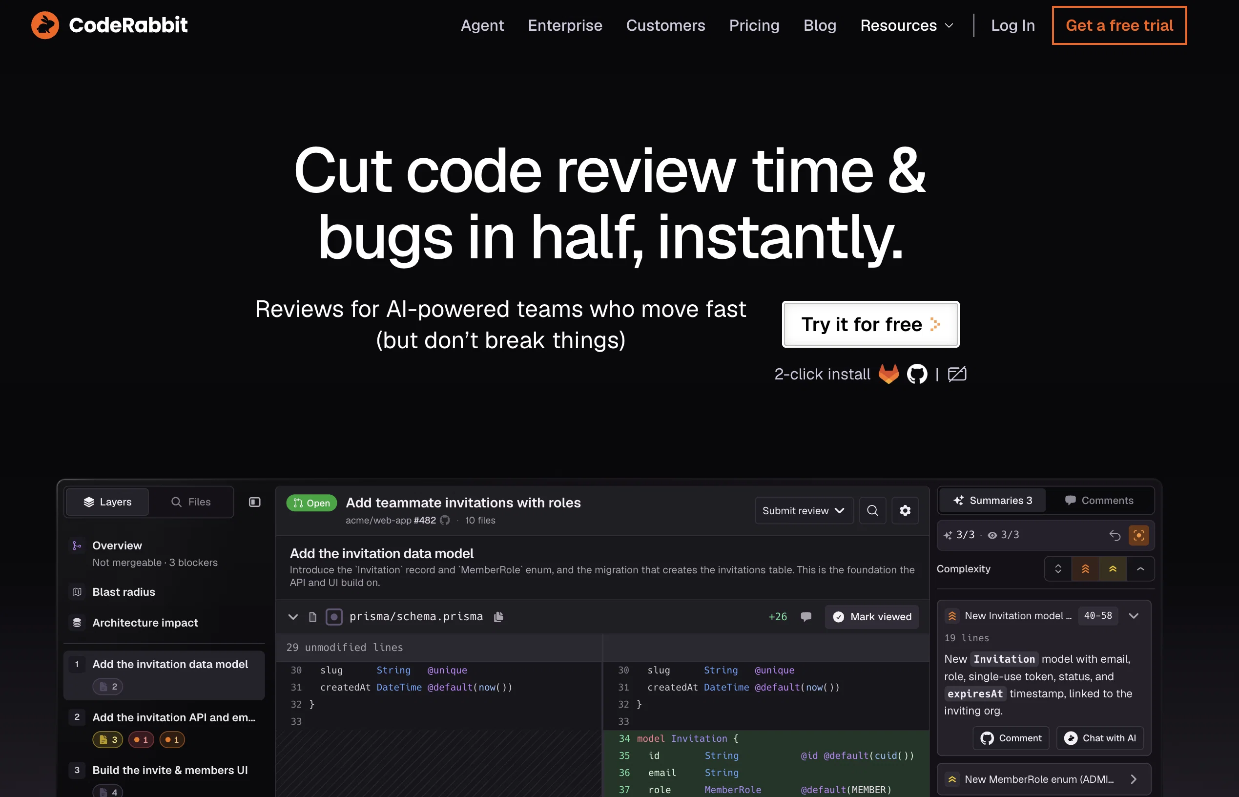
Task: Click the Architecture impact sidebar item
Action: [164, 623]
